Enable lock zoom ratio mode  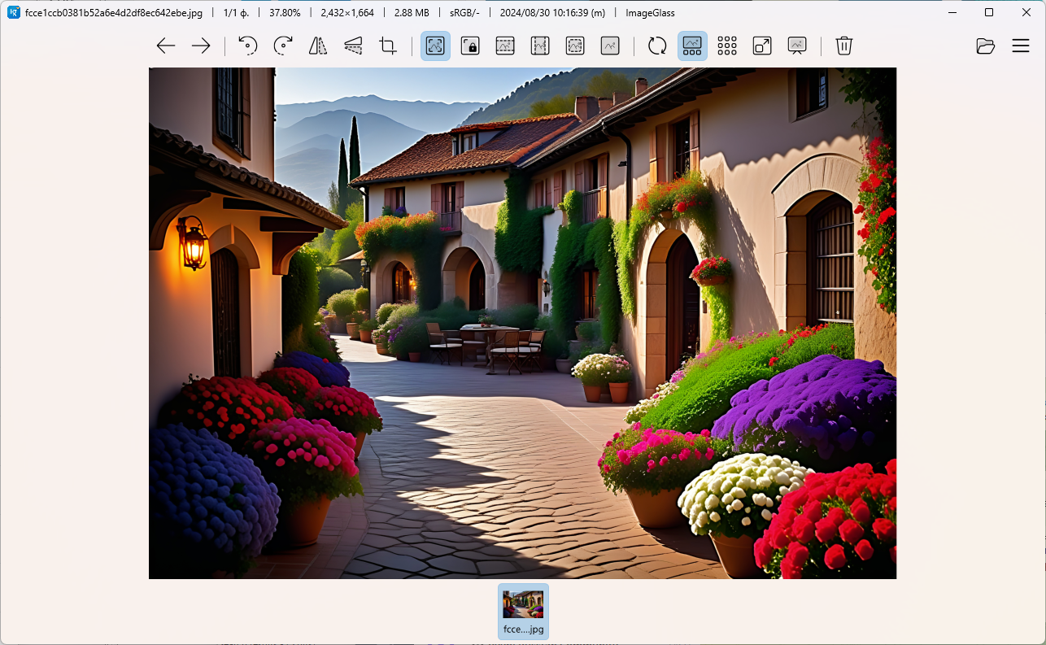point(470,46)
